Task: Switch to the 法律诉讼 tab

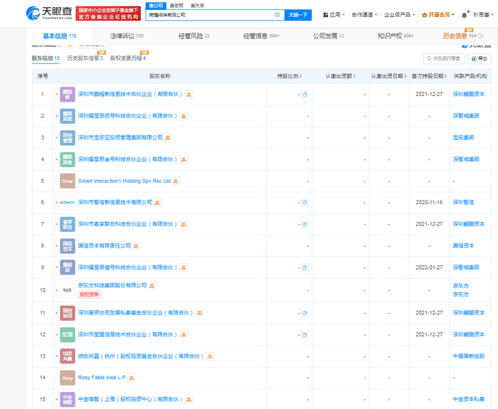Action: (126, 36)
